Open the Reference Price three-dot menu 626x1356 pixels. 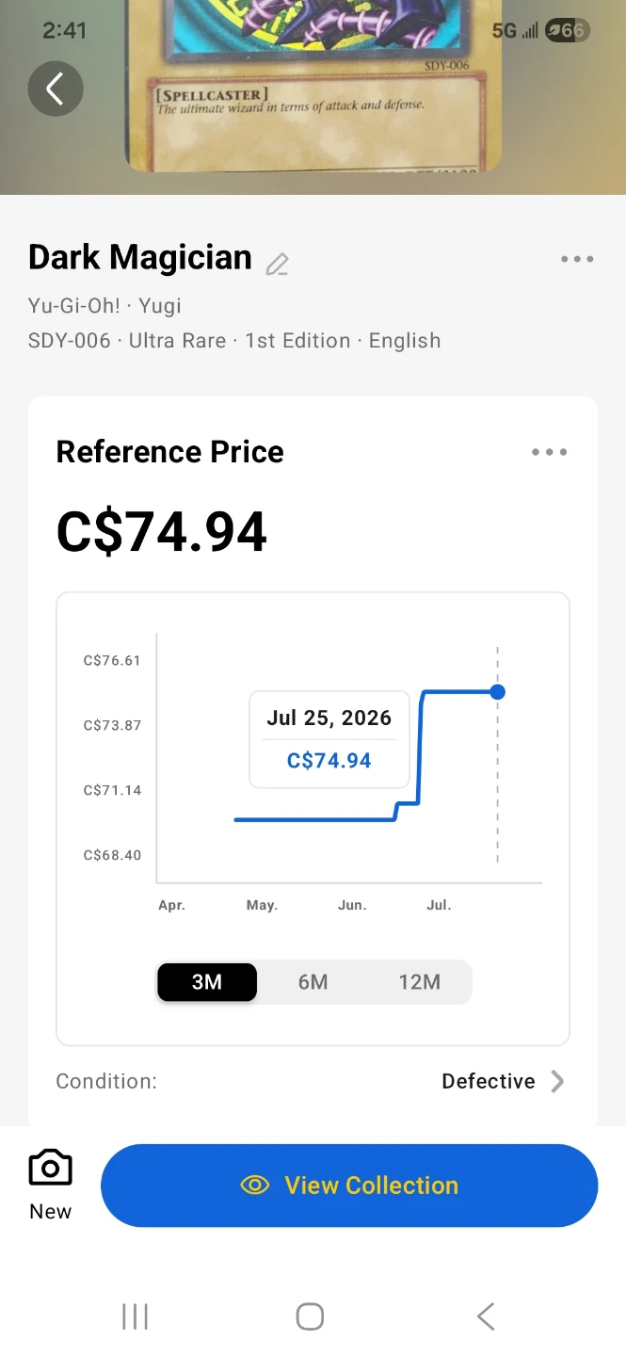coord(549,452)
